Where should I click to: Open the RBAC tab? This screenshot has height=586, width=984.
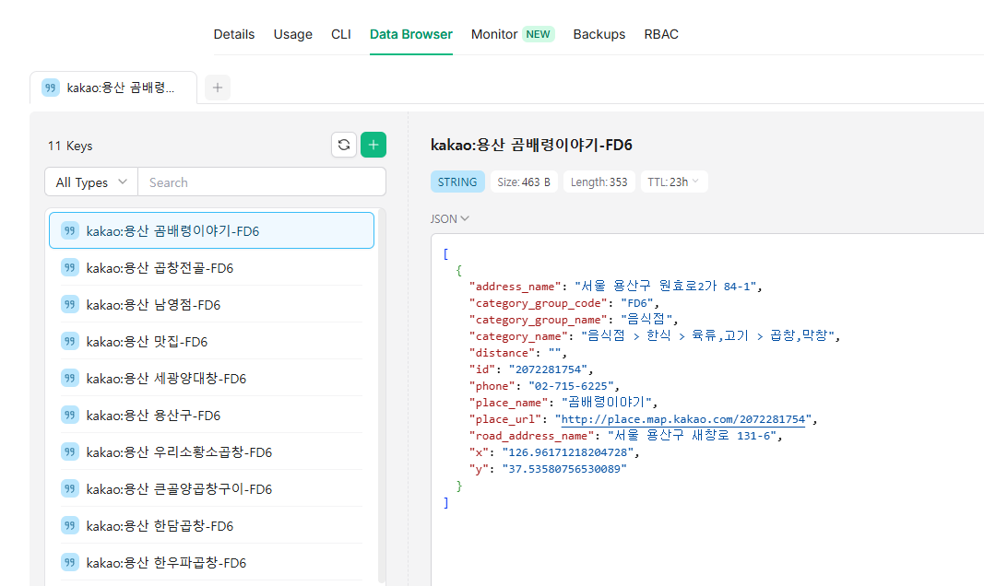click(x=661, y=34)
